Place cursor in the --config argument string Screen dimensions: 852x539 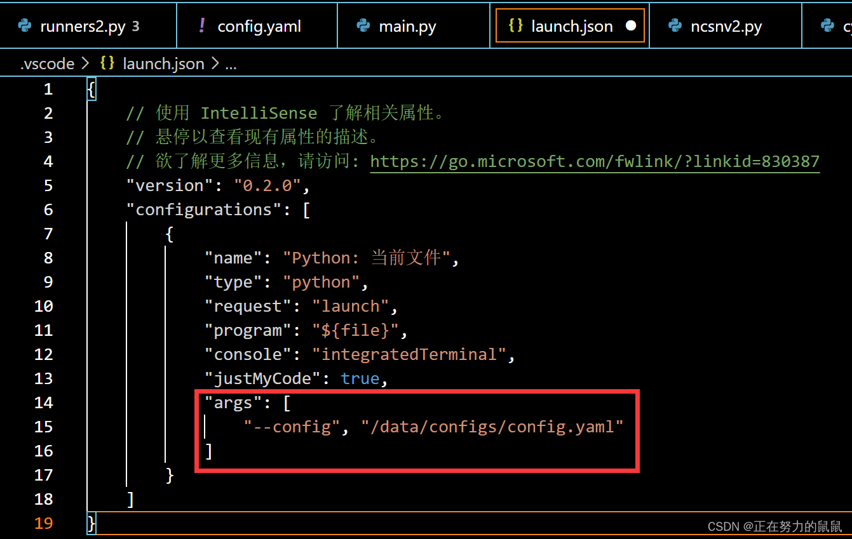[290, 427]
